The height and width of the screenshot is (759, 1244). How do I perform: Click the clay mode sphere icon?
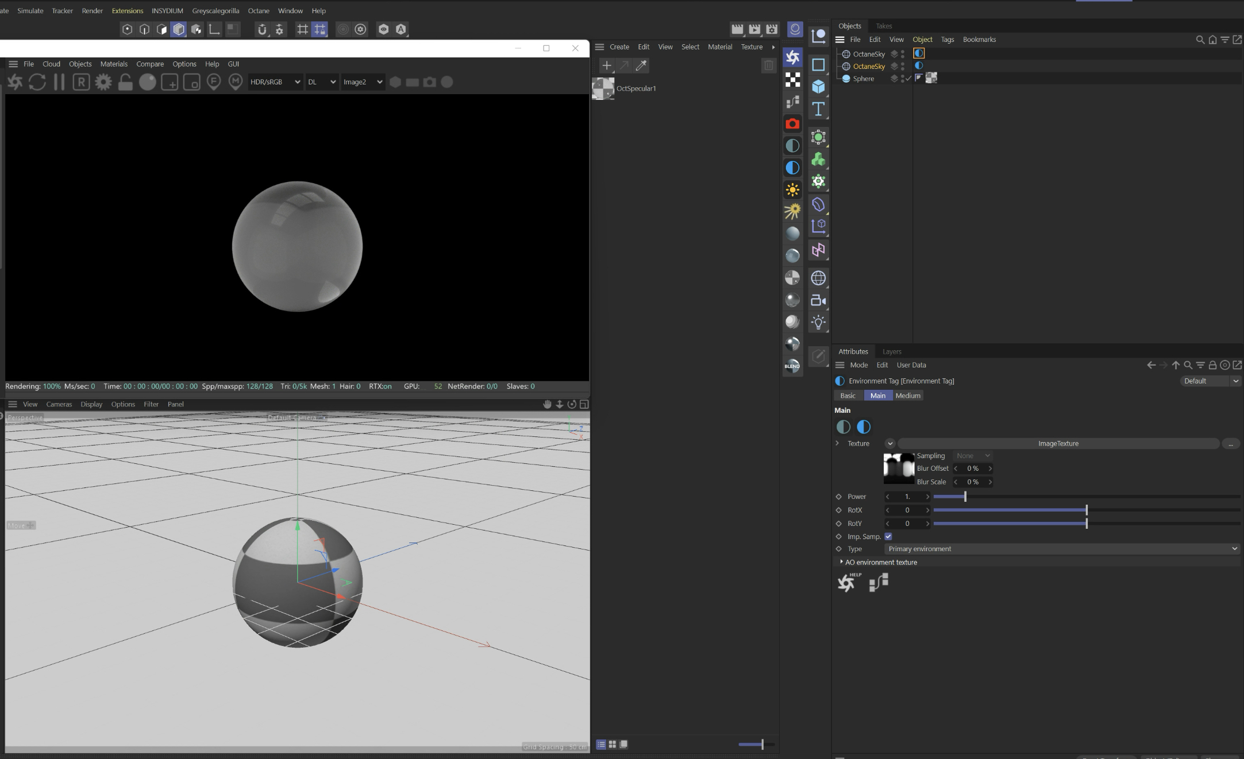(x=148, y=82)
